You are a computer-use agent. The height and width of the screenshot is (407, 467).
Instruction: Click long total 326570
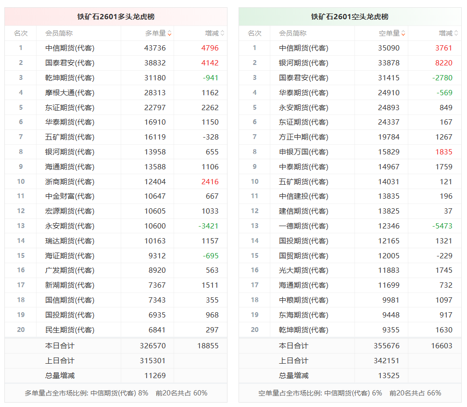(x=153, y=346)
